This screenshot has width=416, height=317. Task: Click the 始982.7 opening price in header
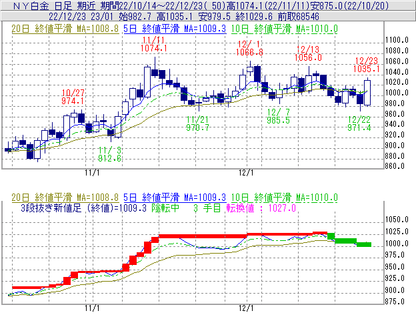[x=135, y=17]
